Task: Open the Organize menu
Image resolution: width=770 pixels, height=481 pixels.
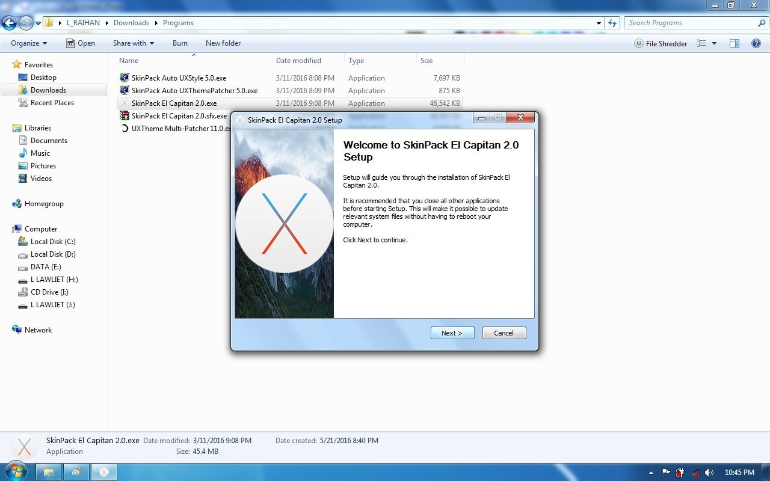Action: [29, 43]
